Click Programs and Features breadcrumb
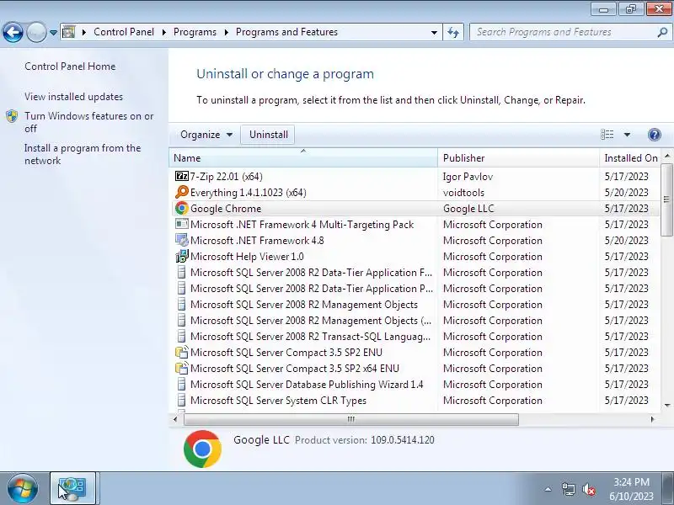Image resolution: width=674 pixels, height=505 pixels. click(x=286, y=32)
